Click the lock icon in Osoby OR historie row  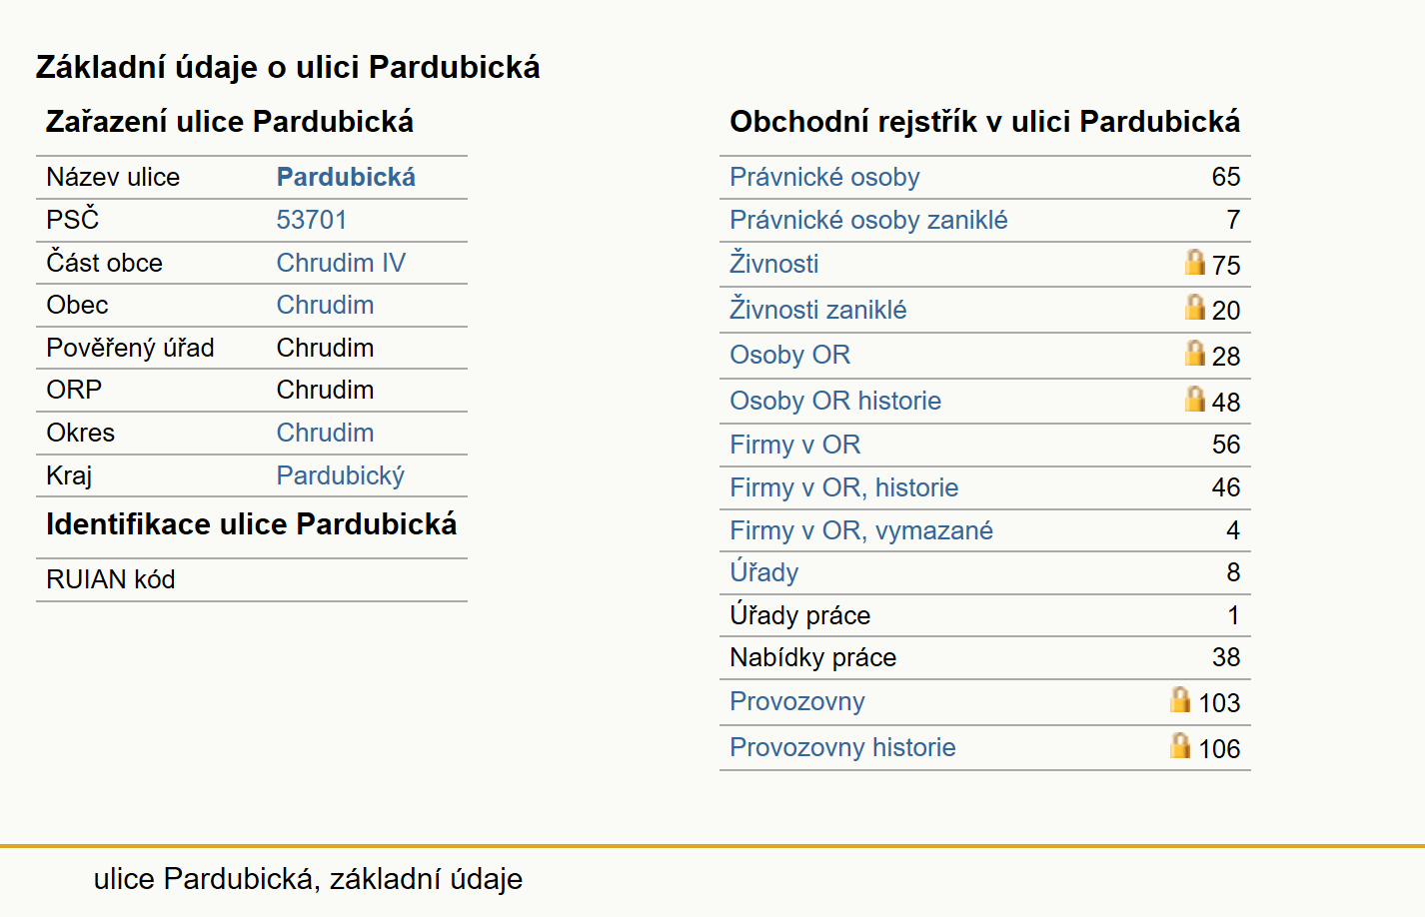[x=1194, y=399]
